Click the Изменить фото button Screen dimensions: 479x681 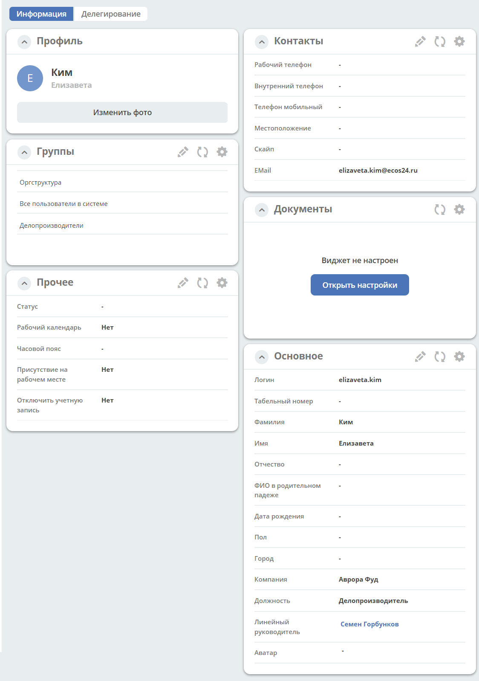pyautogui.click(x=122, y=112)
